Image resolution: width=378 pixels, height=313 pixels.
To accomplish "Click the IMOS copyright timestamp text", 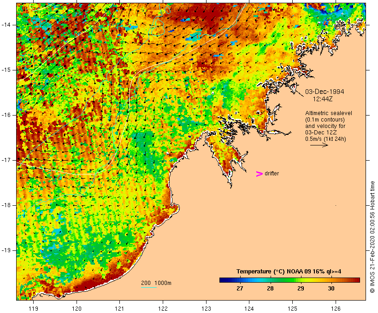I will pos(372,237).
